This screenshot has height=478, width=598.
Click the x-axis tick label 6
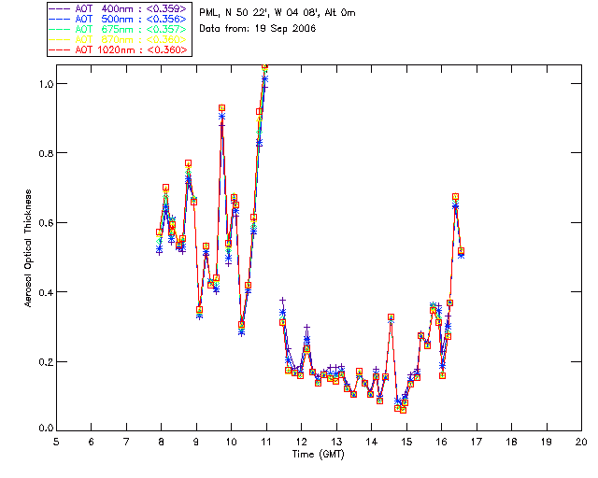click(92, 442)
